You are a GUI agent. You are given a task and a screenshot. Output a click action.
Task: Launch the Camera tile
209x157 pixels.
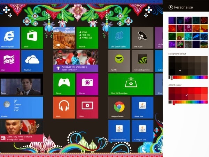pyautogui.click(x=87, y=84)
